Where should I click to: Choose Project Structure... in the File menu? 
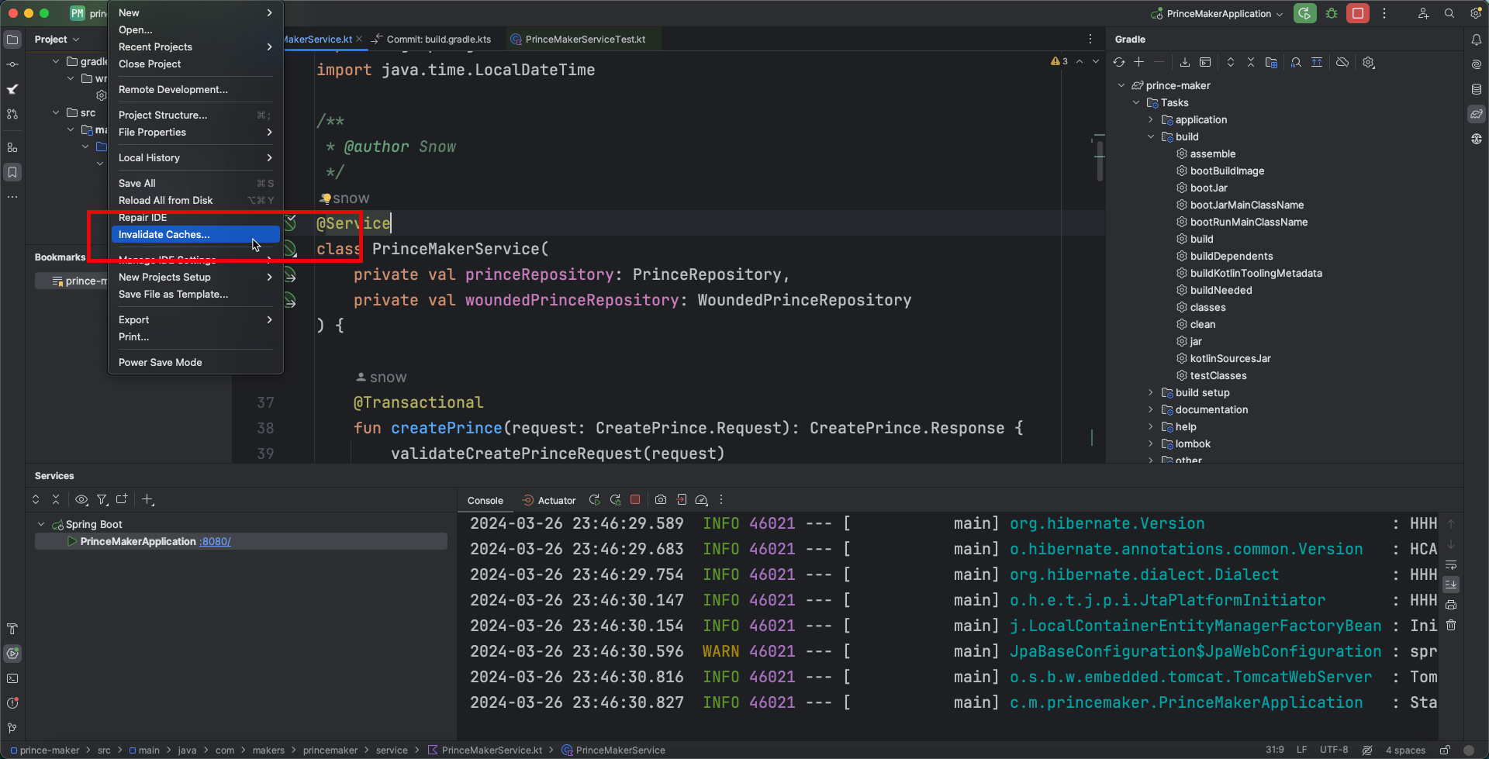pyautogui.click(x=194, y=115)
